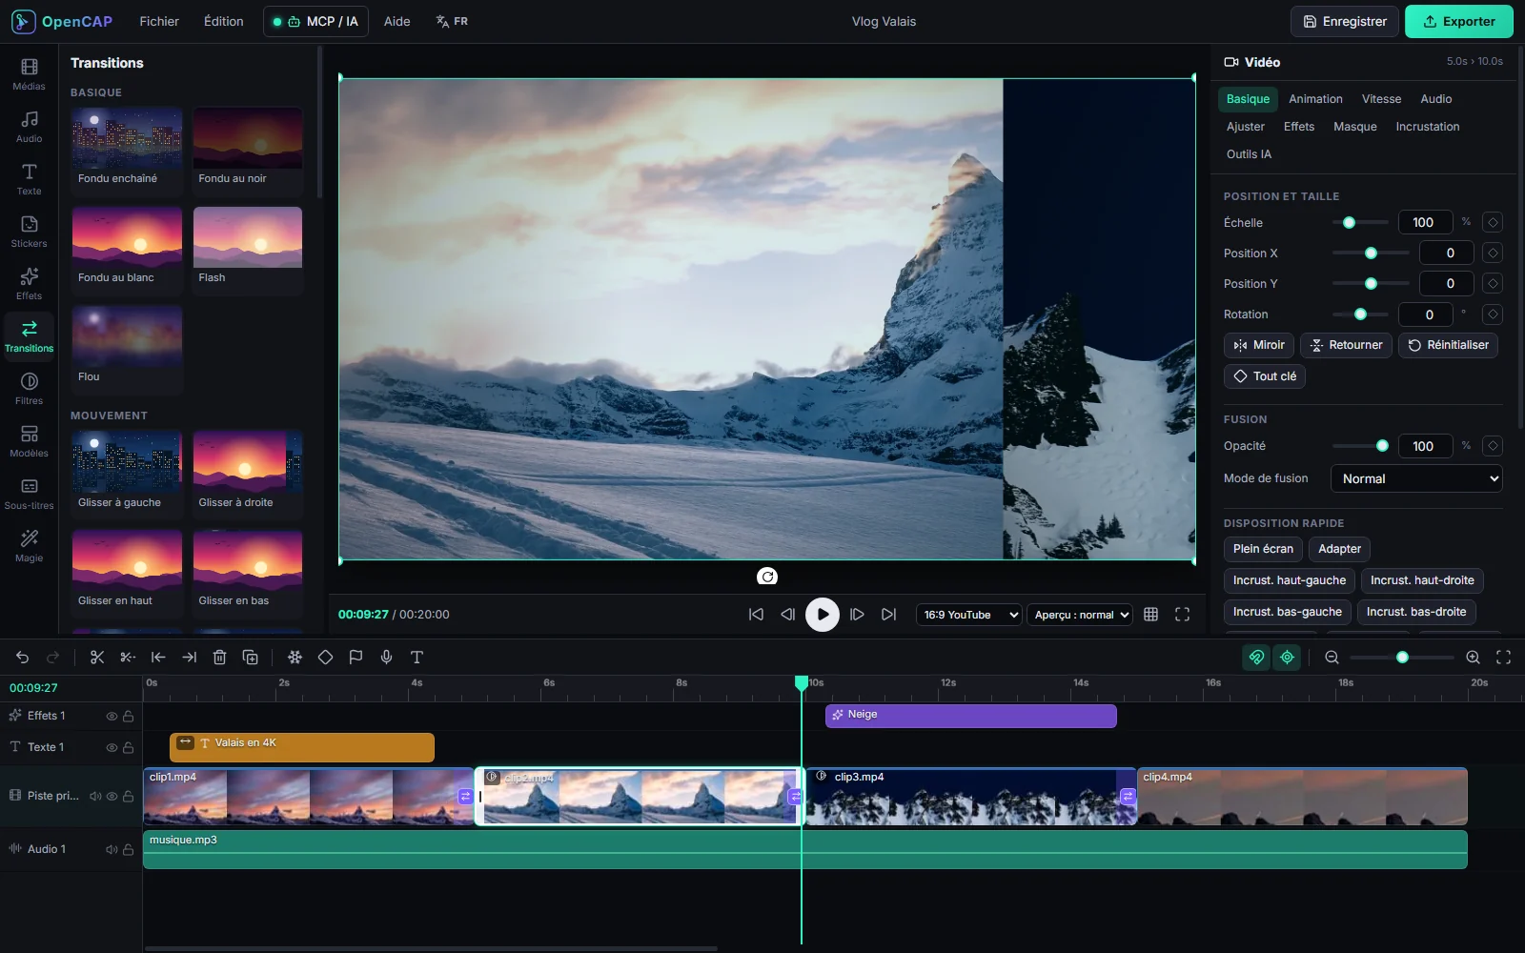This screenshot has height=953, width=1525.
Task: Click the Réinitialiser button
Action: [x=1448, y=345]
